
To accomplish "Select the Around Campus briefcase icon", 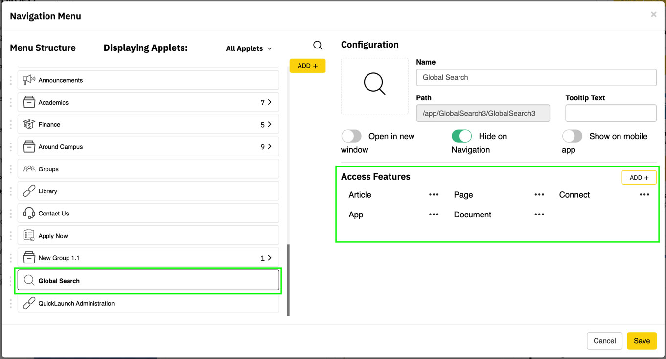I will pyautogui.click(x=29, y=146).
